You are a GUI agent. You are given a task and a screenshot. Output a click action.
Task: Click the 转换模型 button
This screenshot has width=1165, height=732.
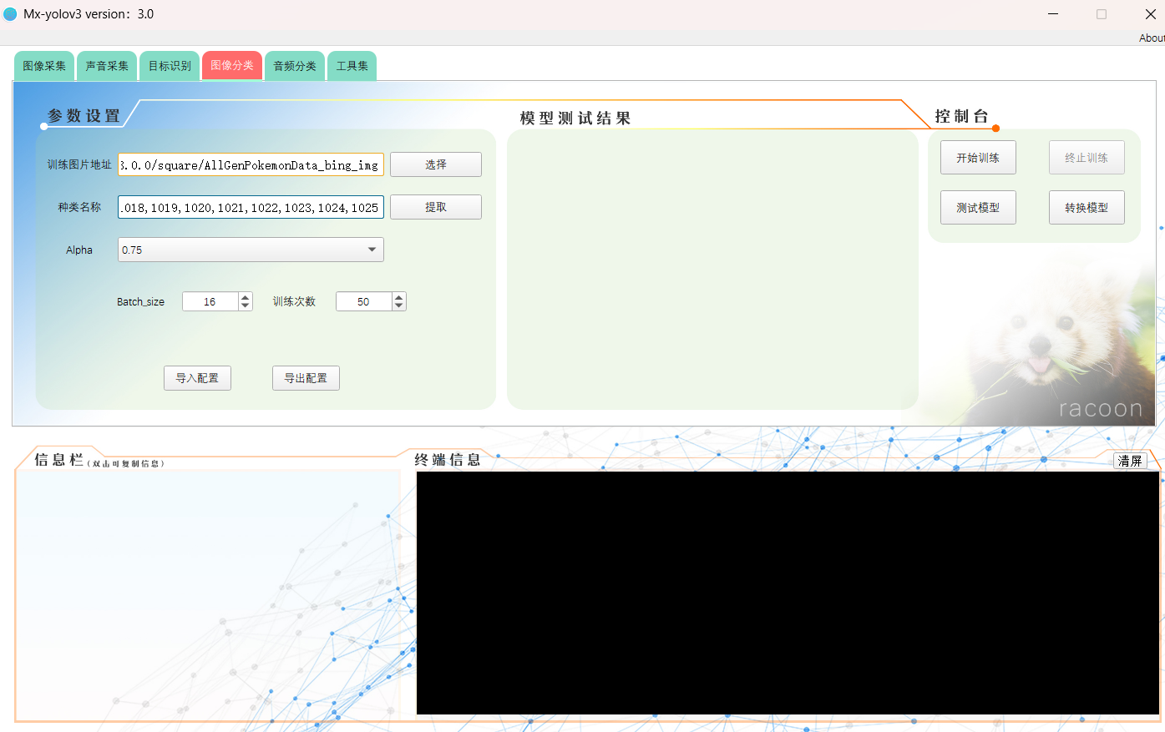1086,208
